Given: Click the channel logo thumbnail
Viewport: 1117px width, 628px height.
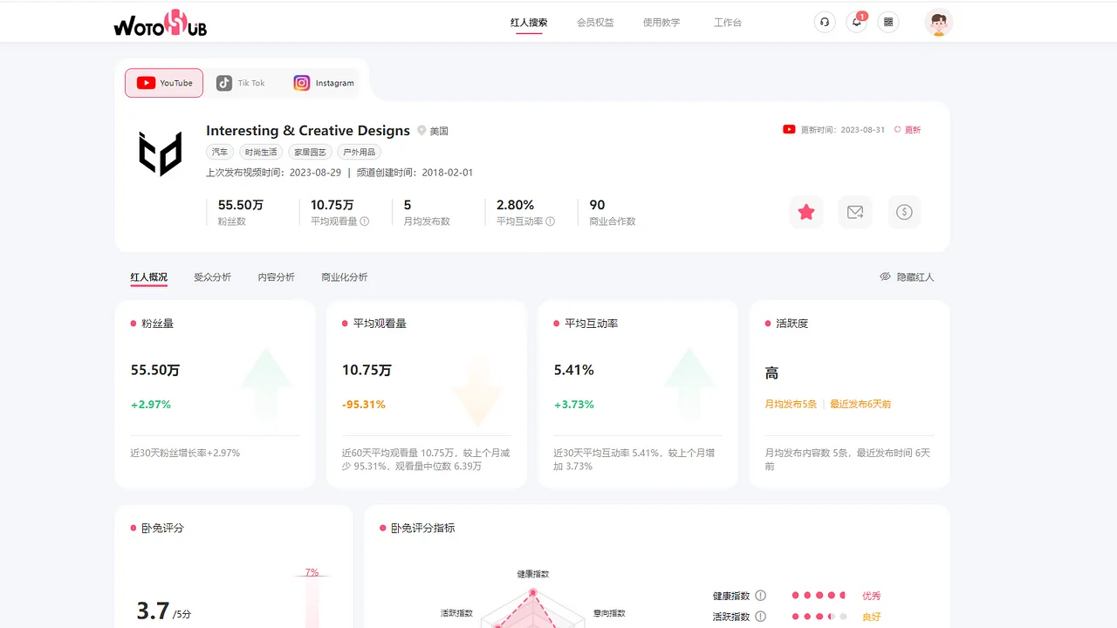Looking at the screenshot, I should 161,154.
